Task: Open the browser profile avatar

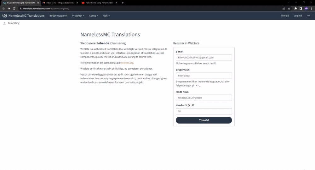Action: (306, 8)
